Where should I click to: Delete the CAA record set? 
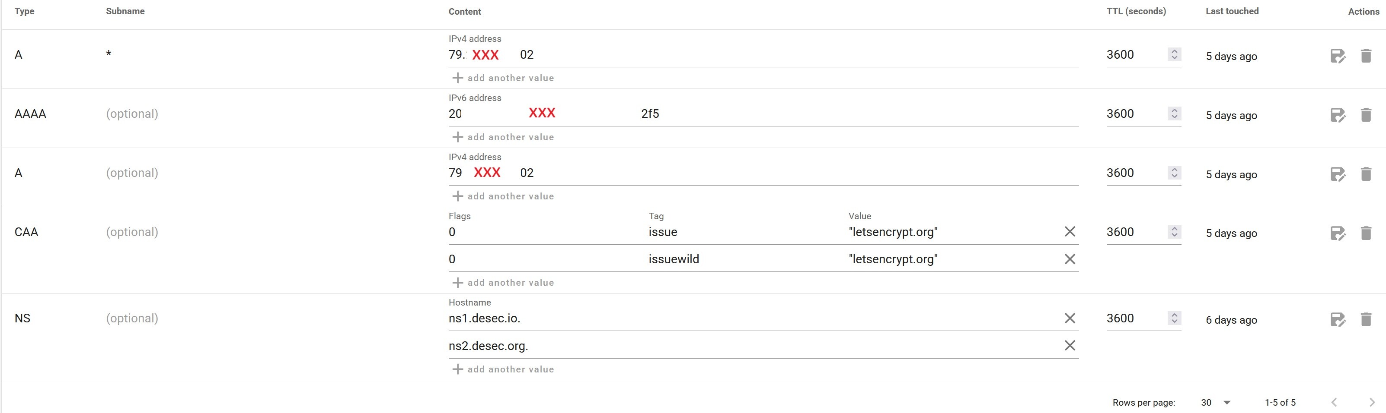tap(1366, 233)
